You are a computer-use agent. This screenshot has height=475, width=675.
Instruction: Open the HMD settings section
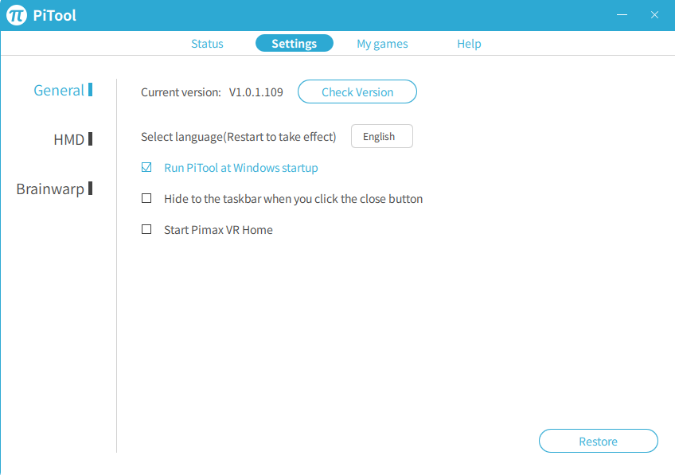click(72, 139)
